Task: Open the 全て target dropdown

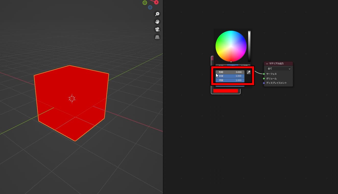Action: (x=279, y=69)
